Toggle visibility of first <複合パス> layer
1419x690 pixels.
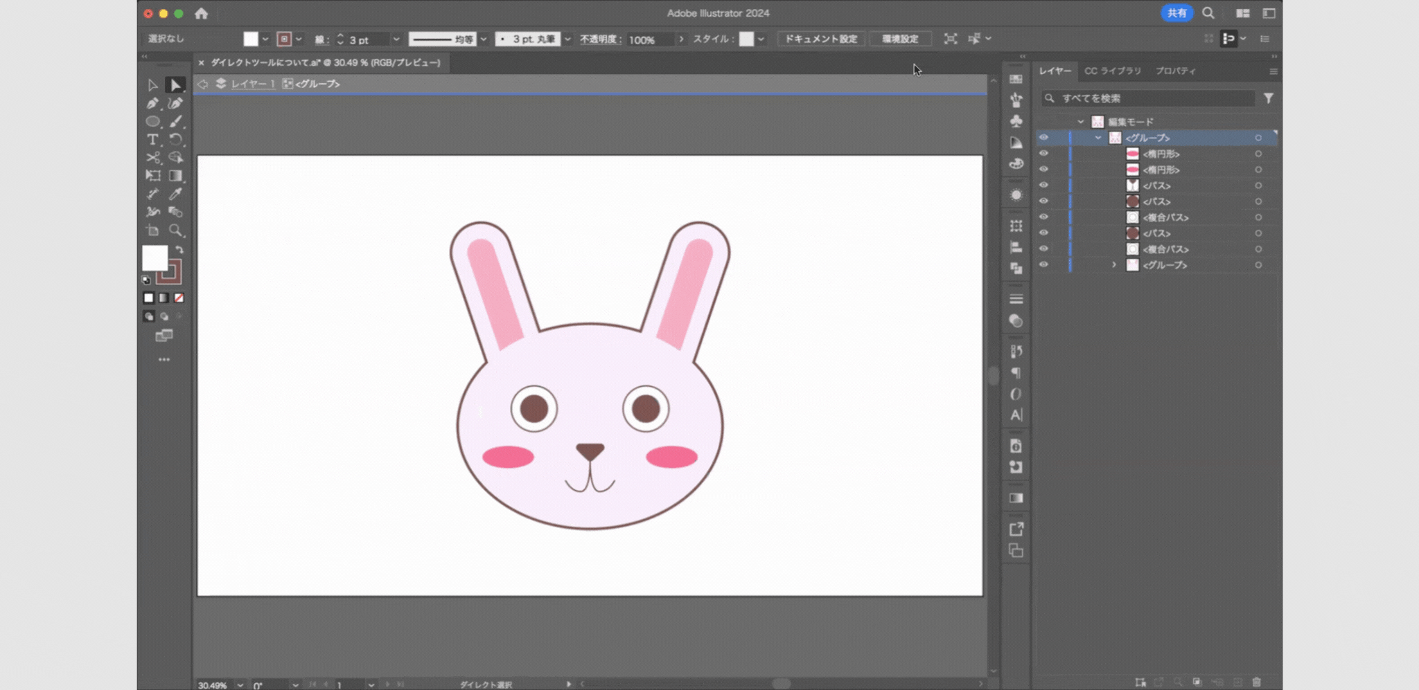(1043, 217)
